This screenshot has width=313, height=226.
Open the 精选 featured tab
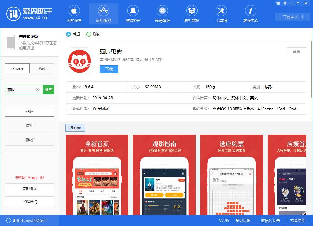29,111
